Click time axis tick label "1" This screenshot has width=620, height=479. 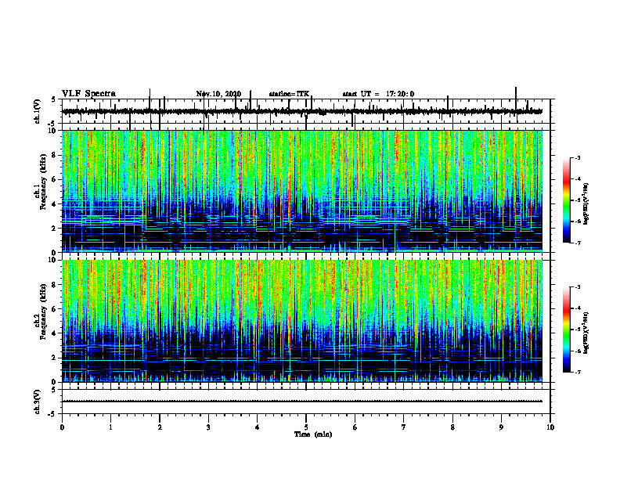coord(110,427)
